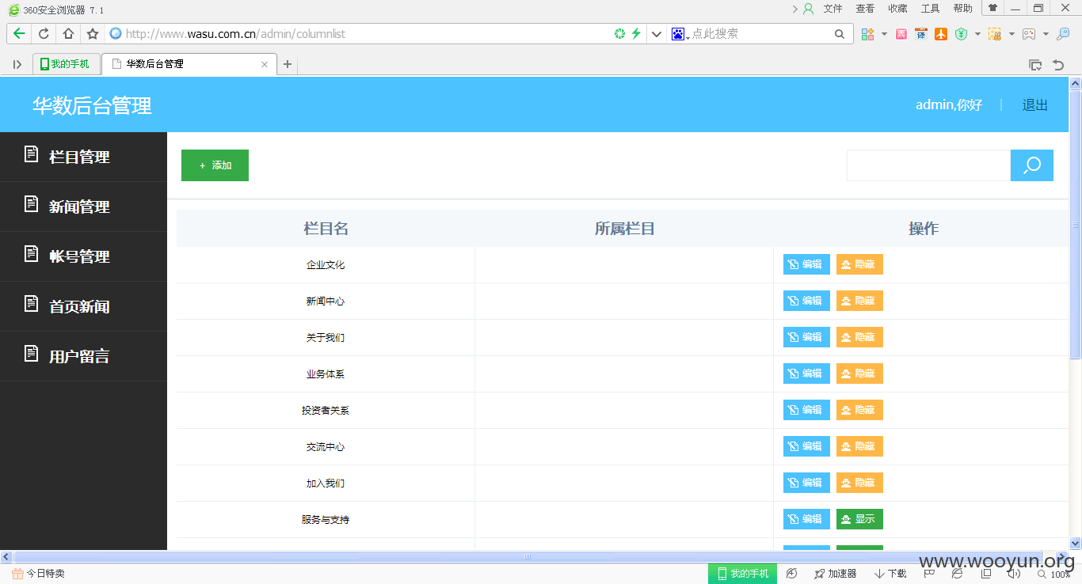This screenshot has height=584, width=1082.
Task: Click the restore closed tab undo icon
Action: (x=1058, y=65)
